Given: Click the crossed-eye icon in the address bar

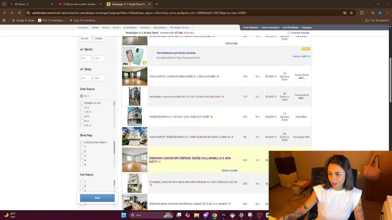Looking at the screenshot, I should click(x=345, y=13).
